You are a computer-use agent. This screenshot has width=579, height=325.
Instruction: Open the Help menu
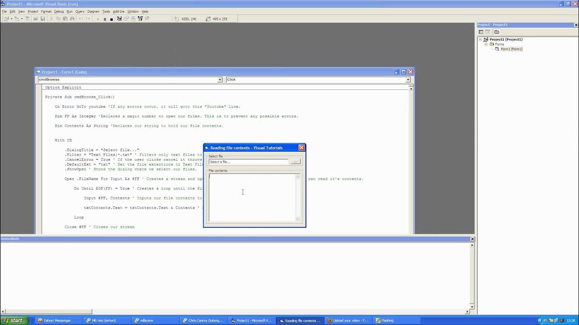pyautogui.click(x=145, y=11)
